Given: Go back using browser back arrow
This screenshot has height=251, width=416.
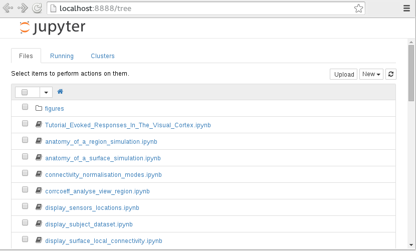Looking at the screenshot, I should [x=8, y=8].
